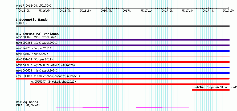Click the RefSeq Genes track title
Viewport: 237px width, 111px height.
(27, 102)
